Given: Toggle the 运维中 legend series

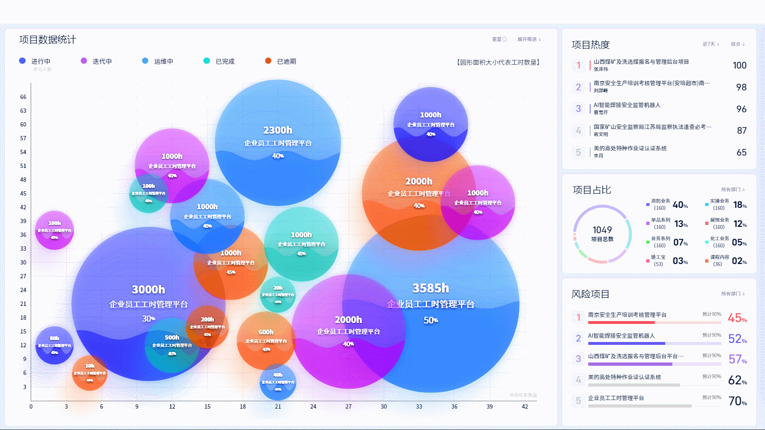Looking at the screenshot, I should coord(158,61).
